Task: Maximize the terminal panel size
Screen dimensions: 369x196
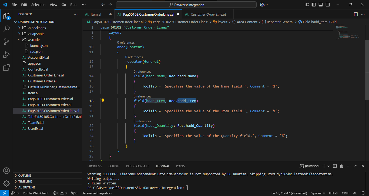Action: [356, 166]
